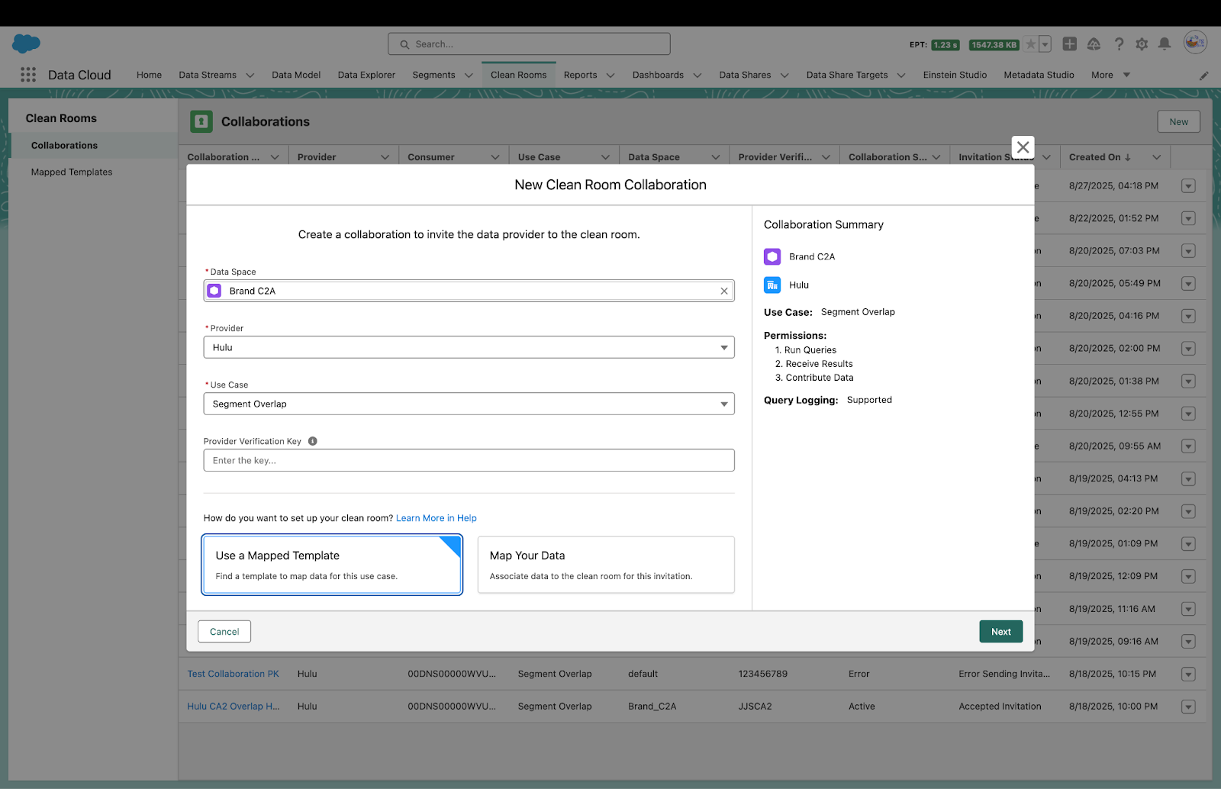
Task: Click the Salesforce cloud logo
Action: 26,43
